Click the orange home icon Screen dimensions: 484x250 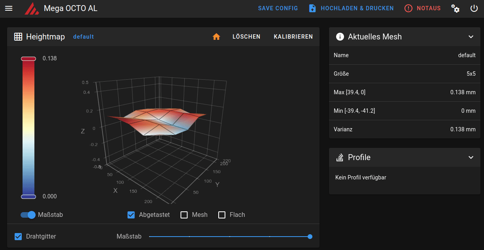point(216,37)
